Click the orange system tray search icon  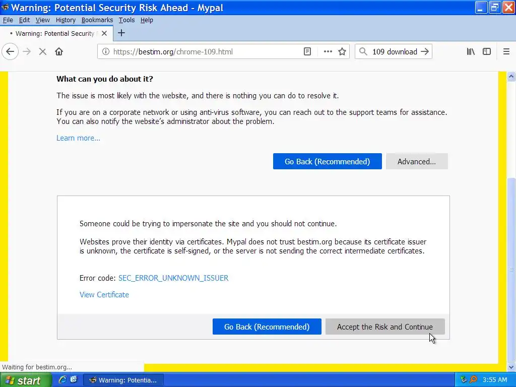(x=473, y=380)
